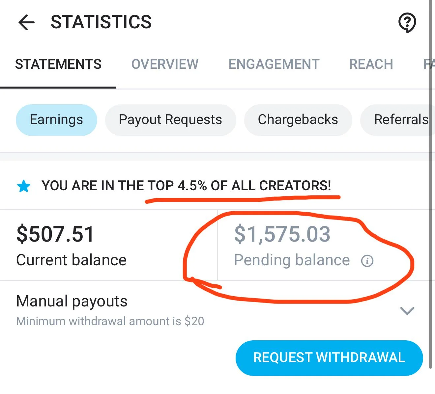Image resolution: width=435 pixels, height=394 pixels.
Task: Select the Reach tab
Action: 371,64
